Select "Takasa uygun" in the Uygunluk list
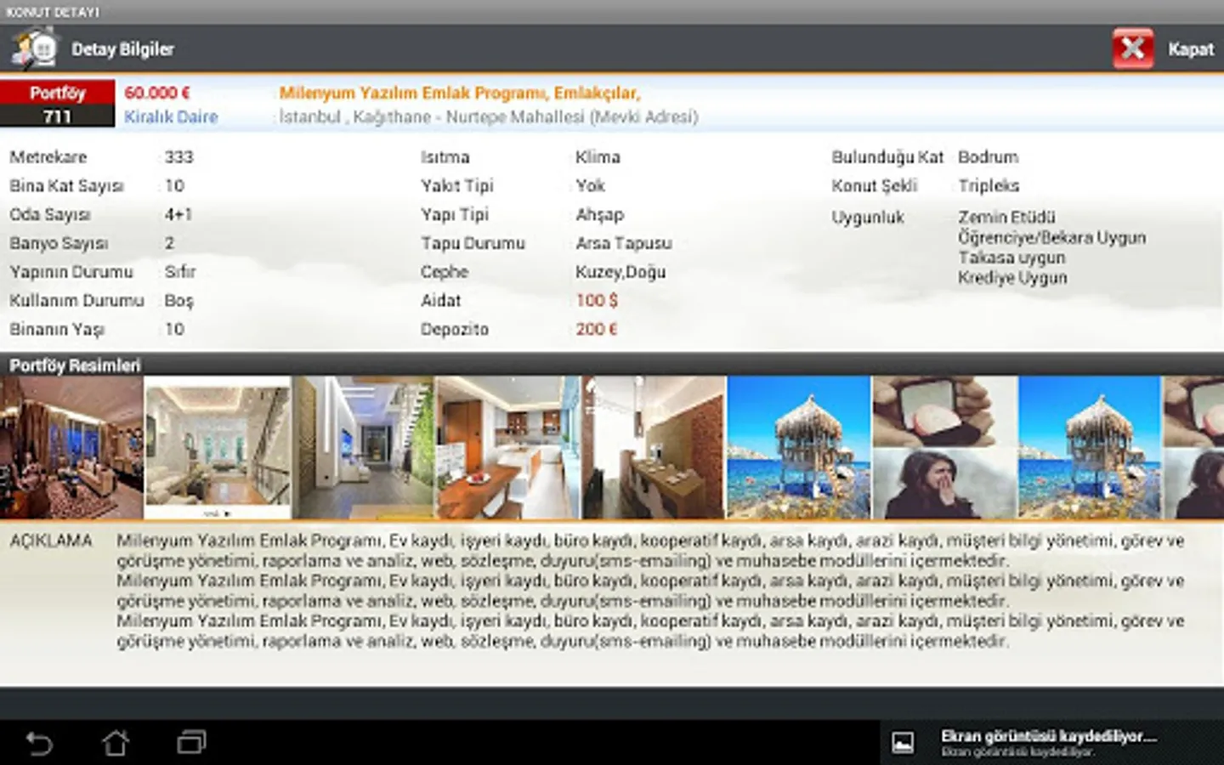Viewport: 1224px width, 765px height. tap(1011, 258)
